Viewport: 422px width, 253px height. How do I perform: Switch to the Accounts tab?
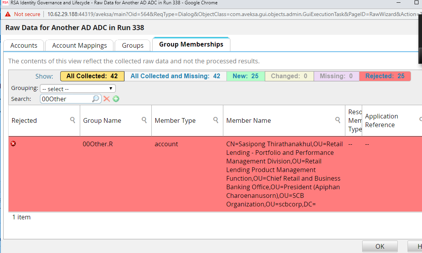24,45
